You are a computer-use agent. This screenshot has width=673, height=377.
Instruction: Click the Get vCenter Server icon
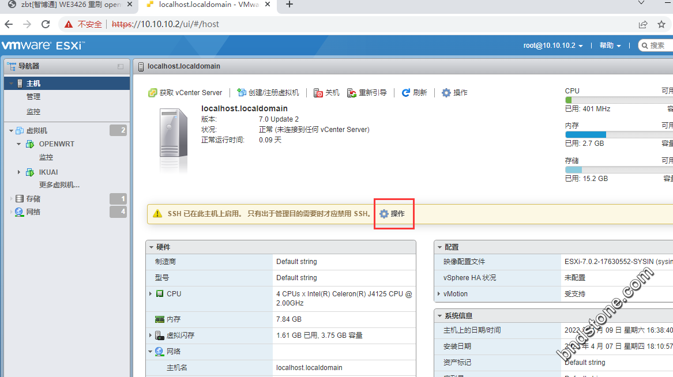click(152, 93)
